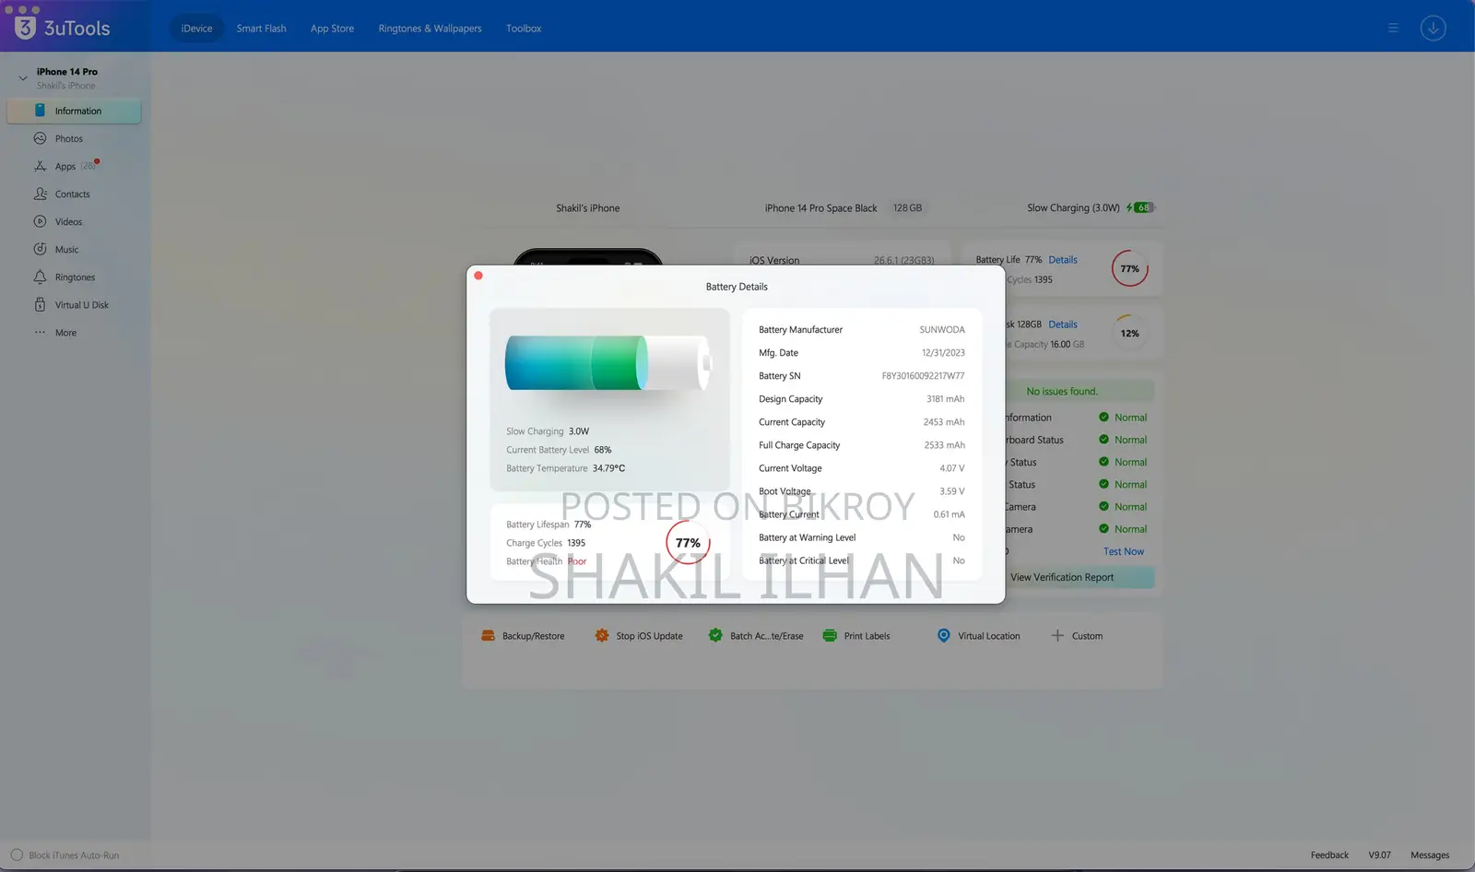The width and height of the screenshot is (1475, 872).
Task: Open Batch Activate/Erase tool
Action: pos(756,636)
